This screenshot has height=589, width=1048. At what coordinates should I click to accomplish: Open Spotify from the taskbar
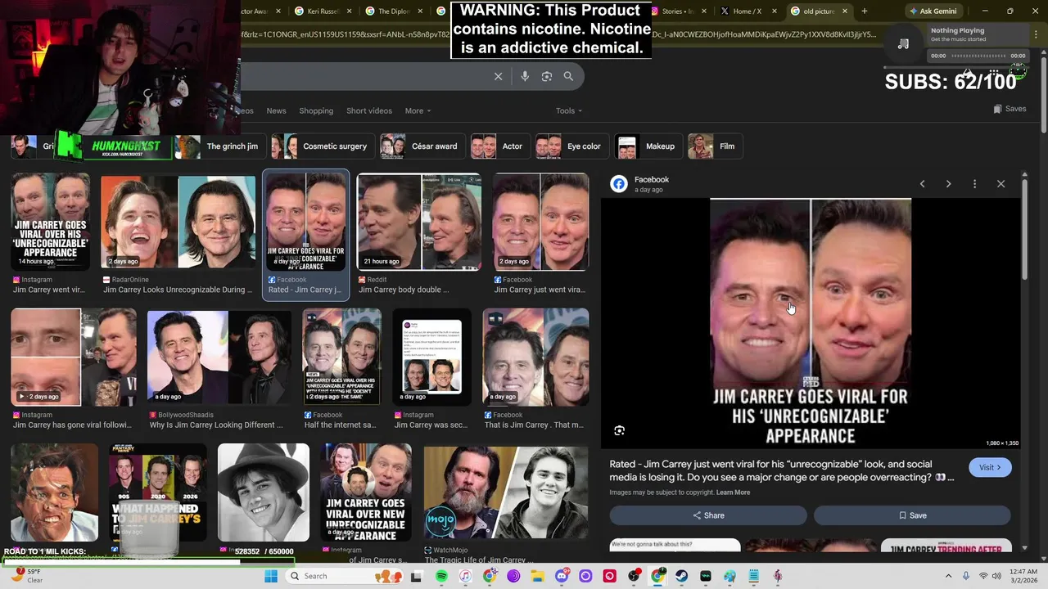[x=441, y=576]
